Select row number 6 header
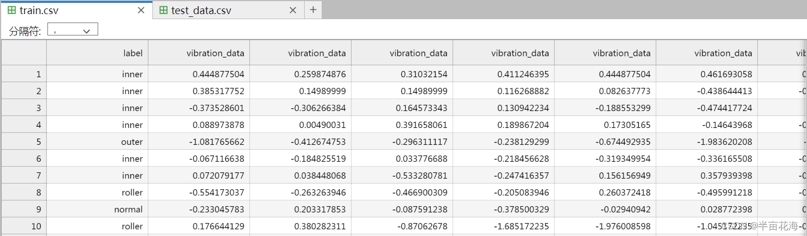This screenshot has height=236, width=807. pyautogui.click(x=24, y=158)
